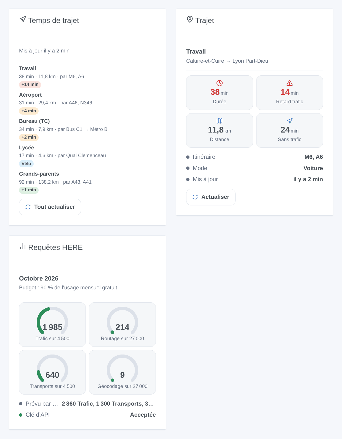Select the Bureau (TC) route entry
Viewport: 342px width, 439px height.
(x=87, y=129)
